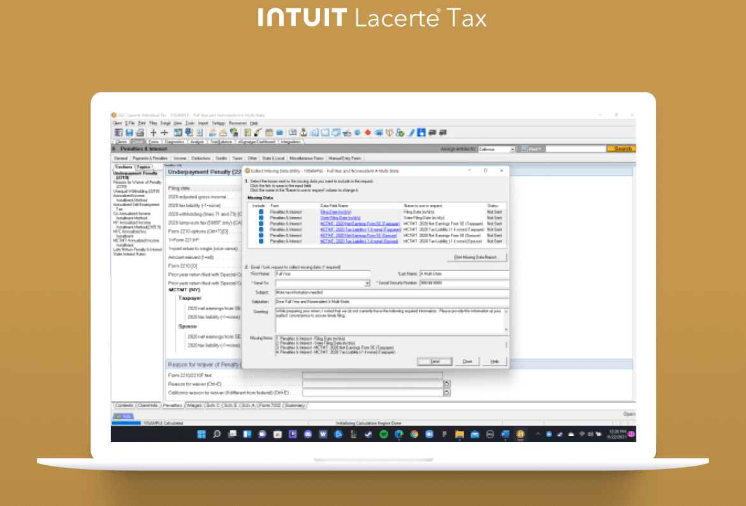Viewport: 746px width, 506px height.
Task: Open the Sch. C bottom tab
Action: [213, 406]
